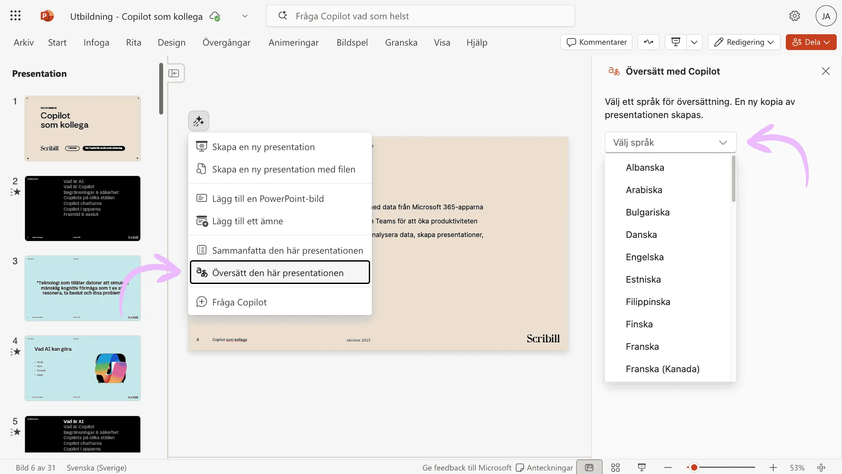Open settings gear

click(794, 16)
